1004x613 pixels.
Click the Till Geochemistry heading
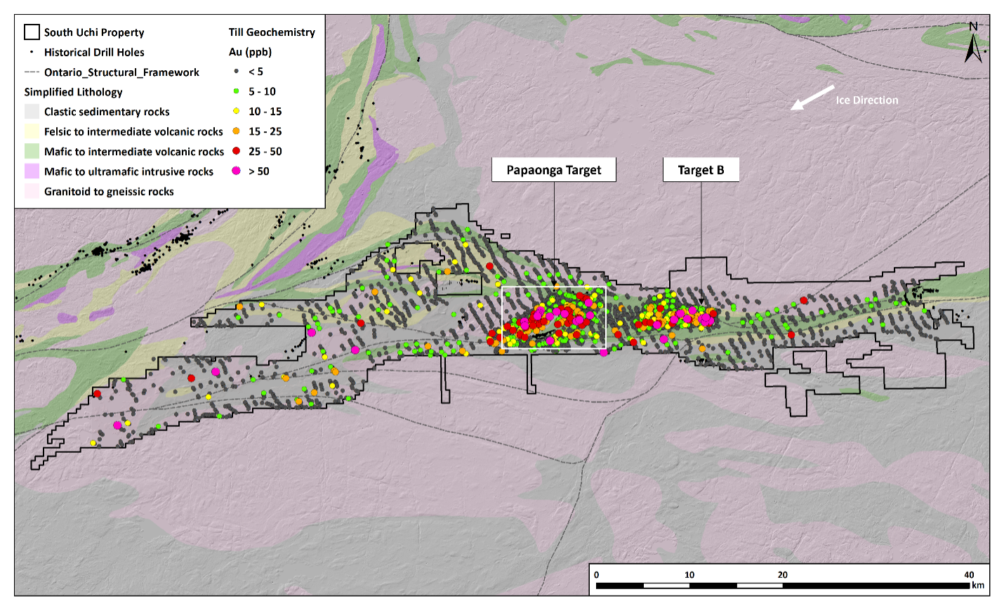(272, 32)
